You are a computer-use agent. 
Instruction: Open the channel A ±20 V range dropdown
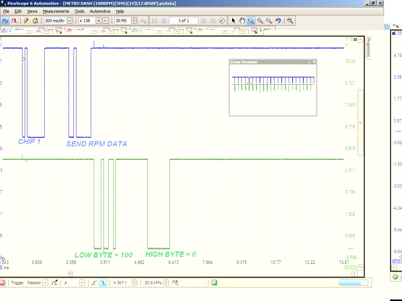[29, 31]
